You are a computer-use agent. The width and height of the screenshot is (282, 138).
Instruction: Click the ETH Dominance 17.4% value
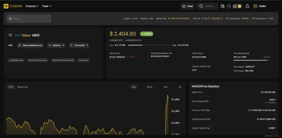(x=270, y=19)
